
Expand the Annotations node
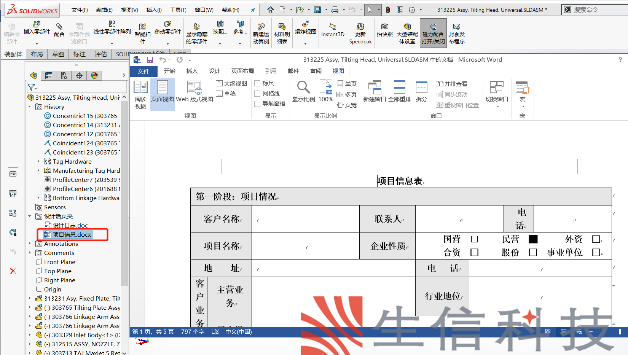(x=30, y=244)
